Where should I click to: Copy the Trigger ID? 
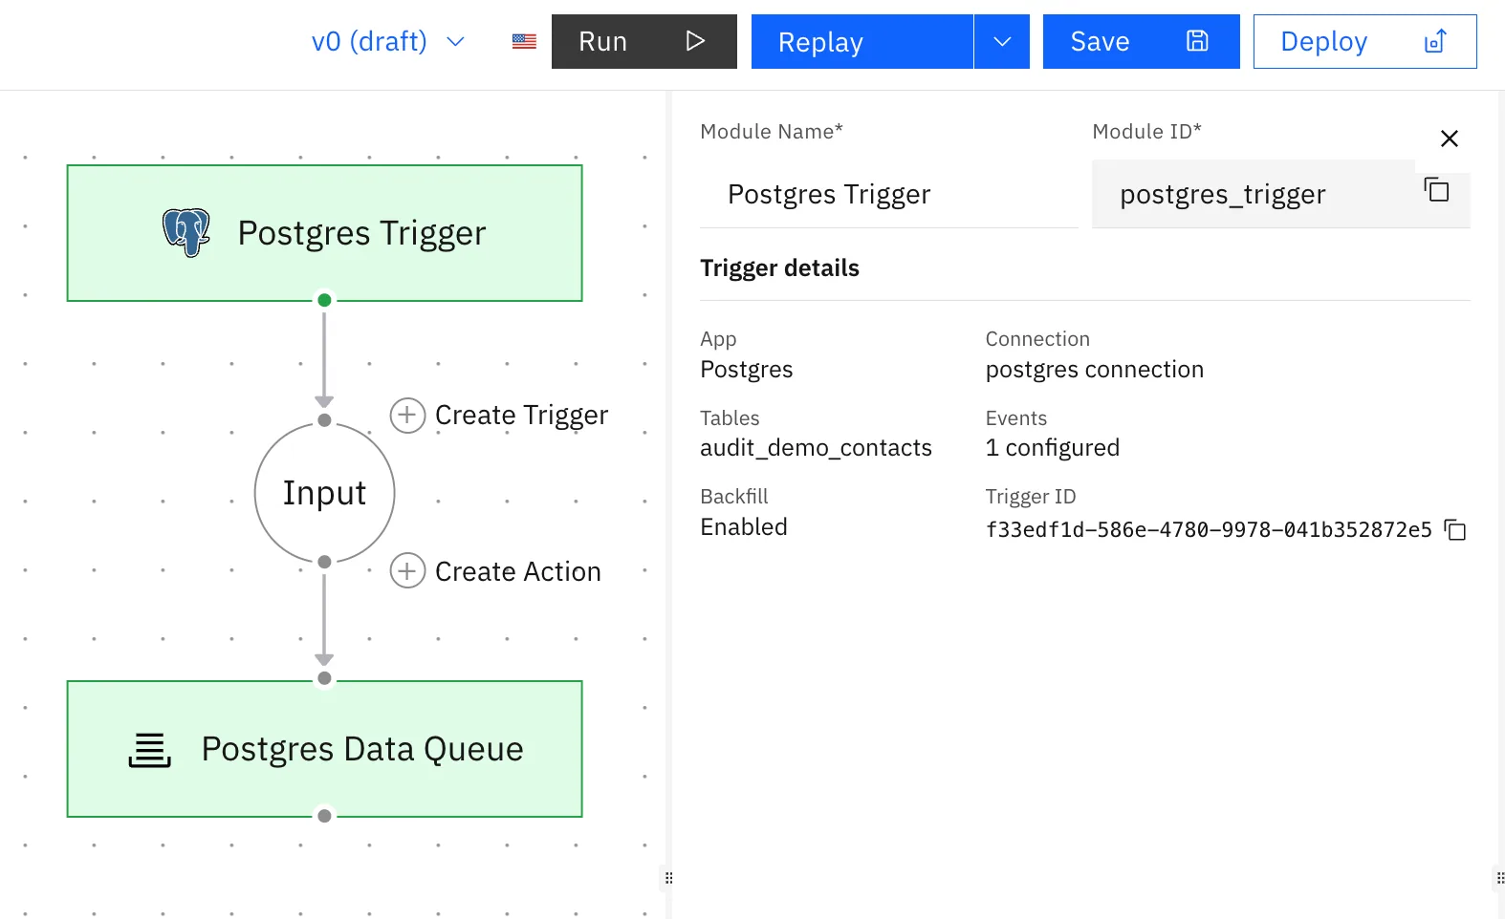pyautogui.click(x=1455, y=529)
